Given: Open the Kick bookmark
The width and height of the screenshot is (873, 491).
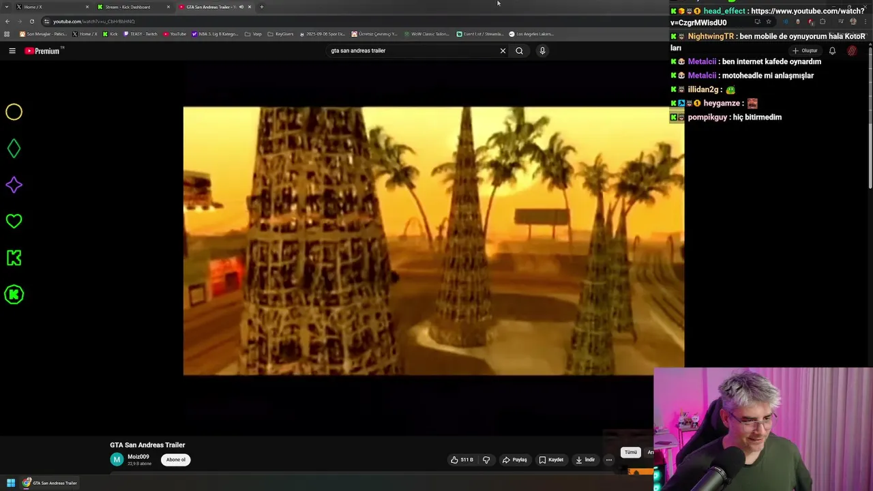Looking at the screenshot, I should pyautogui.click(x=110, y=34).
